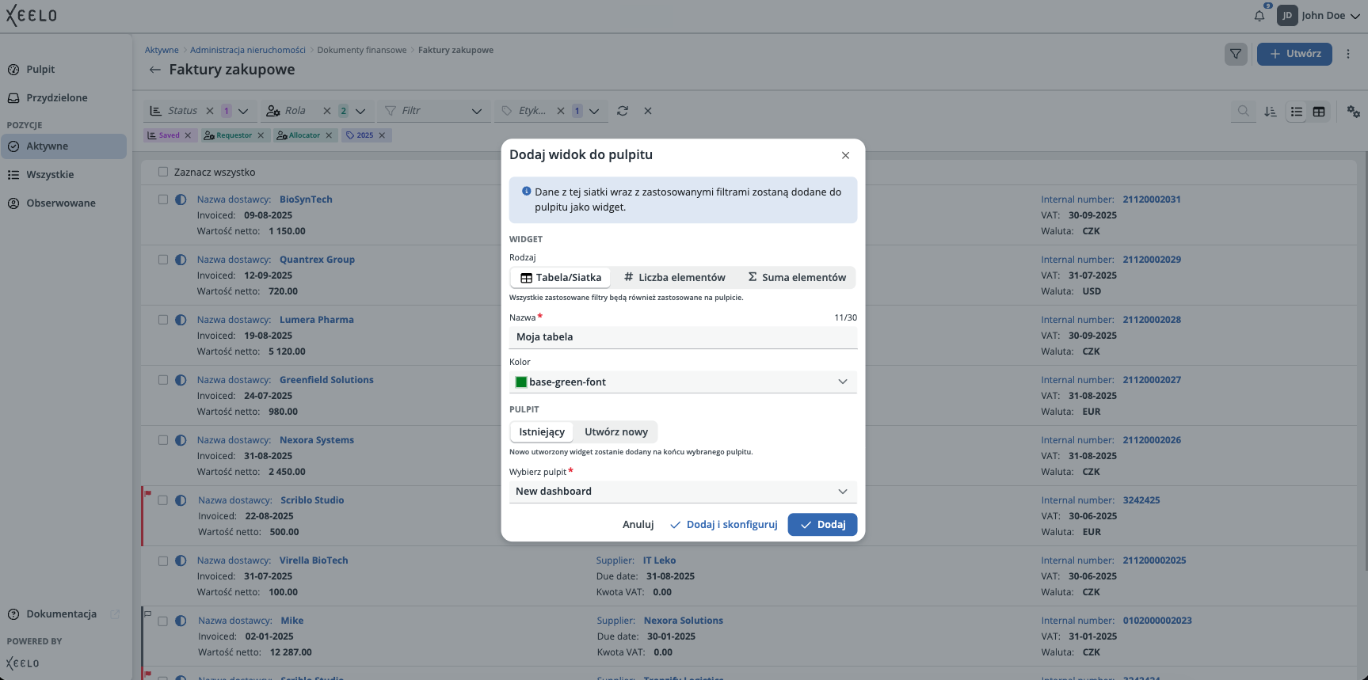Click the John Doe JD avatar

click(x=1287, y=15)
